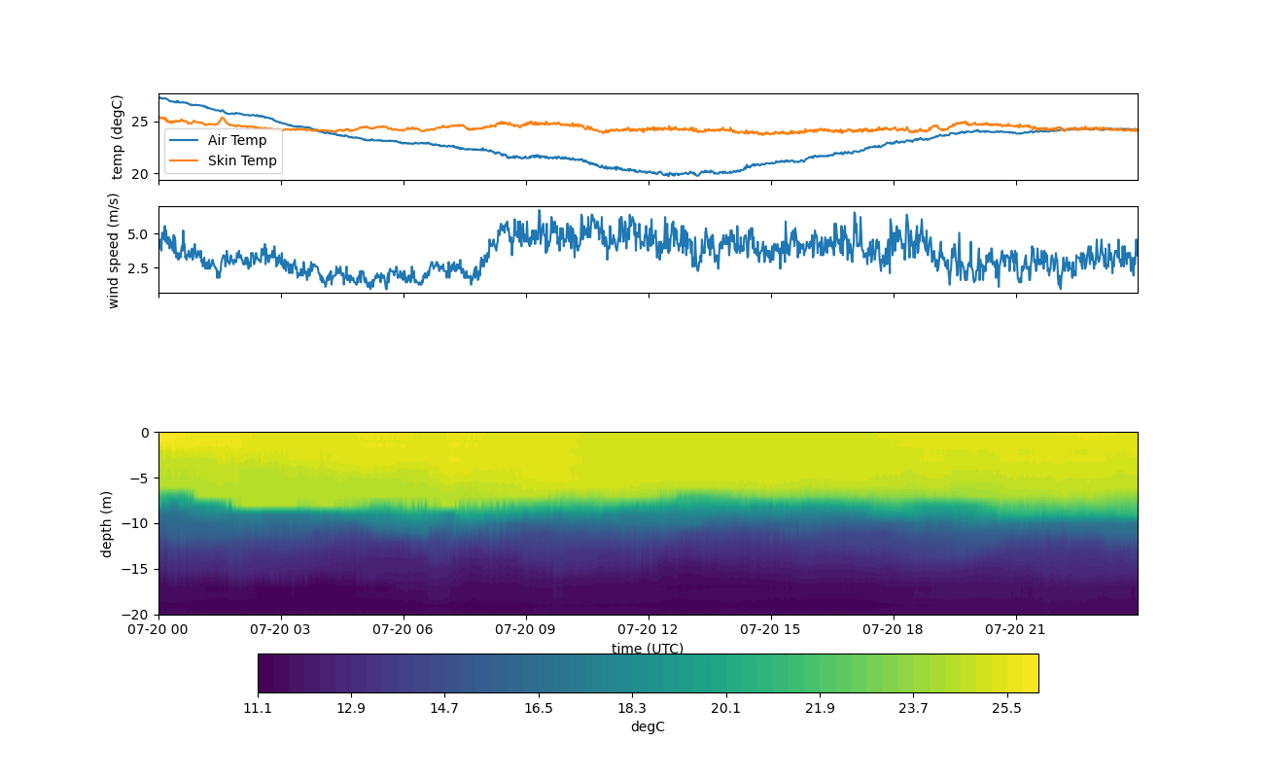Click the 'degC' colorbar label
This screenshot has width=1264, height=778.
coord(647,726)
